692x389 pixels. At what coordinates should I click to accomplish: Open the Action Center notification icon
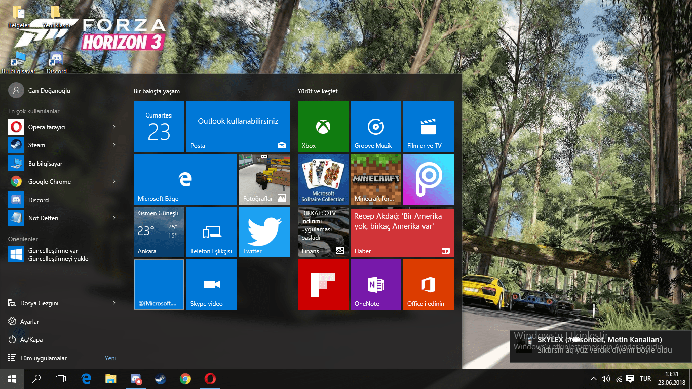[x=630, y=379]
